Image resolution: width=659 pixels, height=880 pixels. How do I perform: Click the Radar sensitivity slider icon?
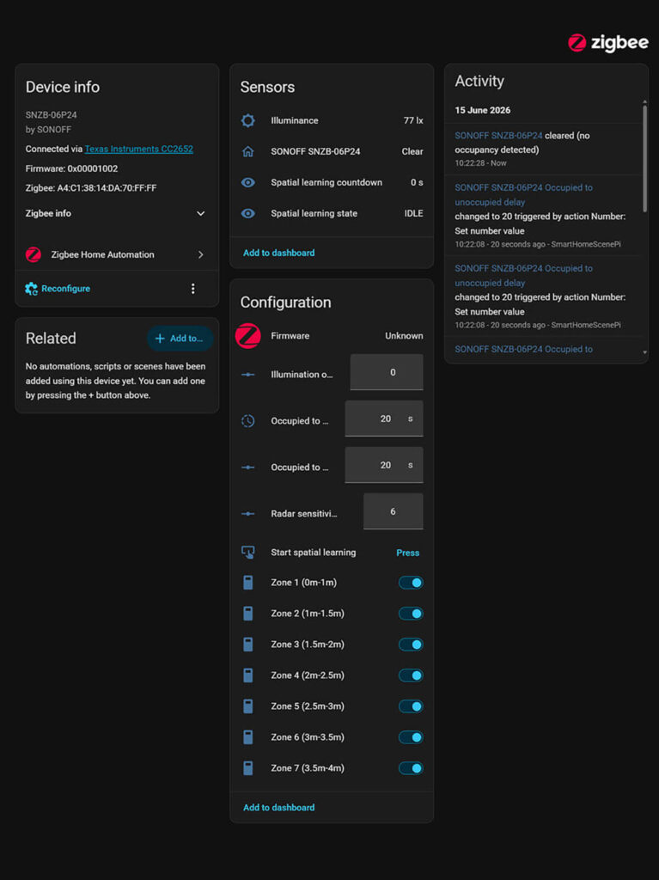247,514
